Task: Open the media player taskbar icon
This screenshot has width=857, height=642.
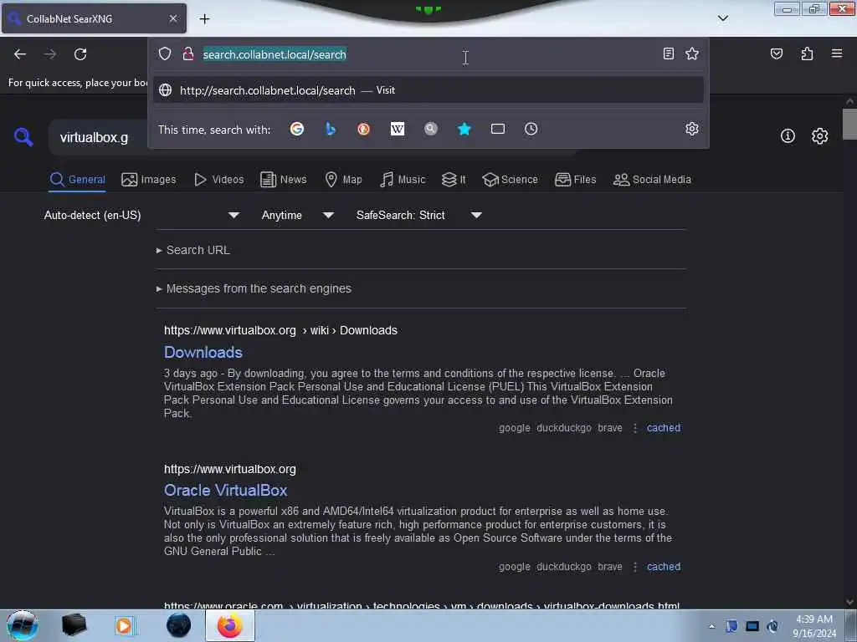Action: point(125,625)
